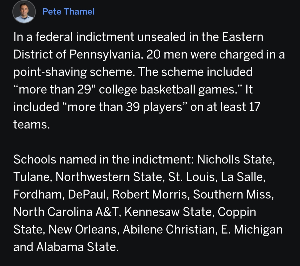Viewport: 300px width, 266px height.
Task: Click the word "Pennsylvania" in the post
Action: tap(106, 54)
